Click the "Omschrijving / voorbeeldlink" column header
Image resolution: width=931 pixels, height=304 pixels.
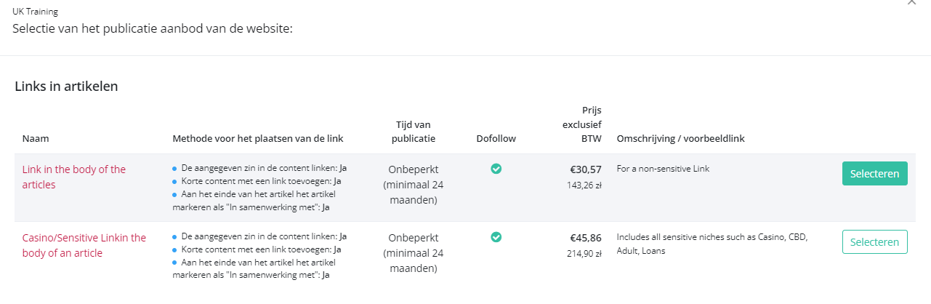680,138
